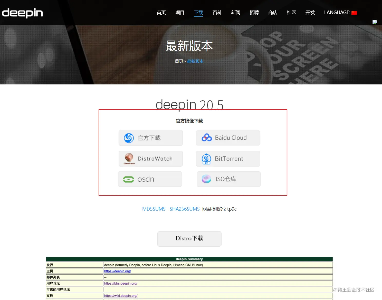This screenshot has height=300, width=382.
Task: Open the 百科 menu item
Action: (217, 13)
